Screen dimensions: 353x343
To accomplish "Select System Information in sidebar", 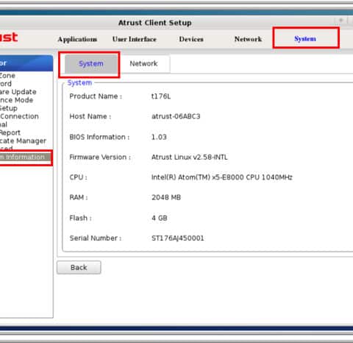I will pos(25,158).
